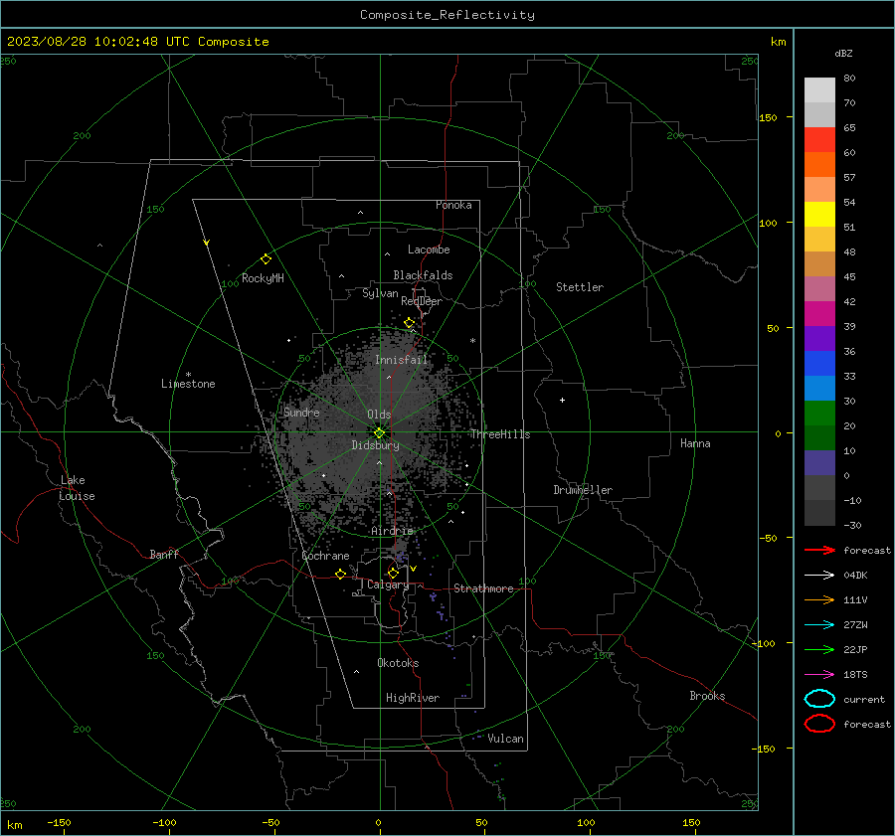Screen dimensions: 895x836
Task: Select the white 04DK arrow symbol
Action: [x=819, y=576]
